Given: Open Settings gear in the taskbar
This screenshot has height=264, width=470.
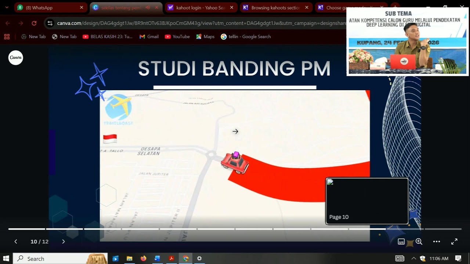Looking at the screenshot, I should 199,258.
